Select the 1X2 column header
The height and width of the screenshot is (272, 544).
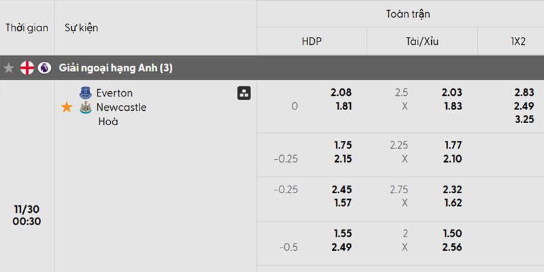(x=518, y=41)
